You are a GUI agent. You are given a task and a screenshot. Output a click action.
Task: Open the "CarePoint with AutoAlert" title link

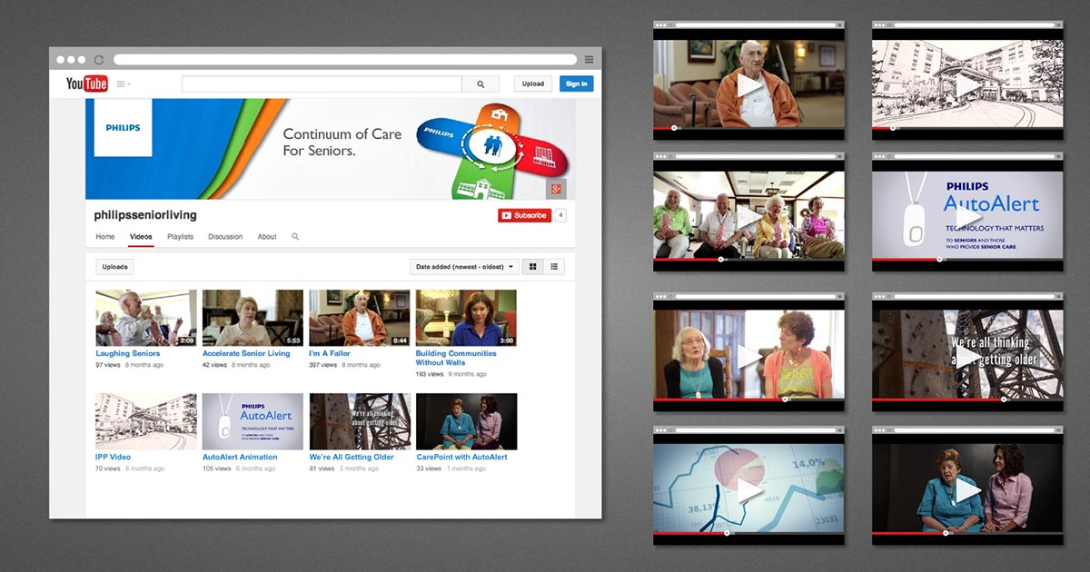[x=461, y=457]
